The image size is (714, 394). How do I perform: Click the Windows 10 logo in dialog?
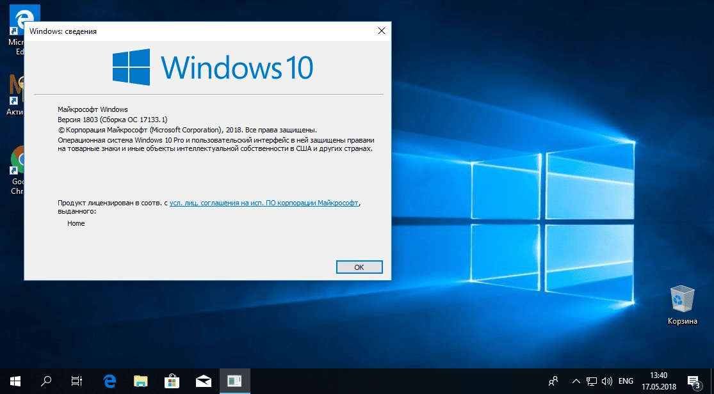pyautogui.click(x=213, y=67)
